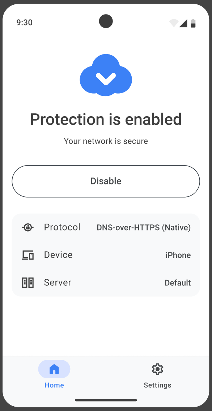Click the Wi-Fi status icon
The height and width of the screenshot is (411, 212).
pos(173,23)
